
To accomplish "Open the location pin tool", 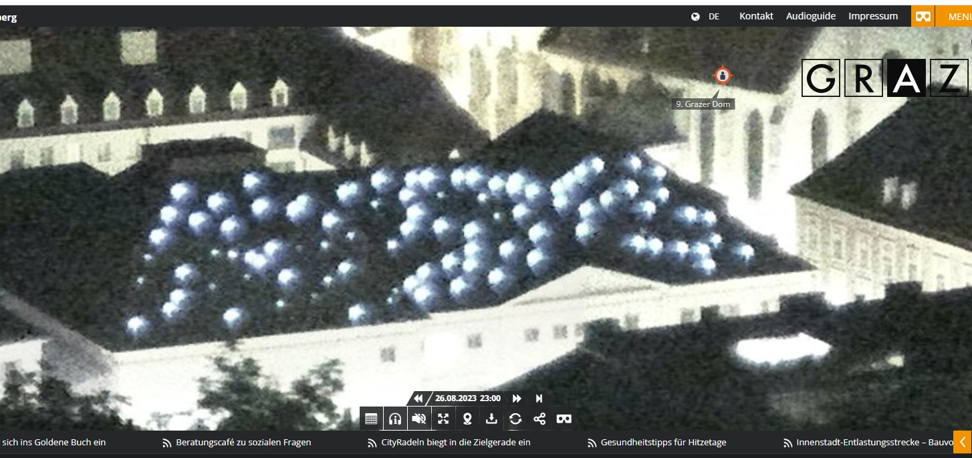I will (467, 419).
